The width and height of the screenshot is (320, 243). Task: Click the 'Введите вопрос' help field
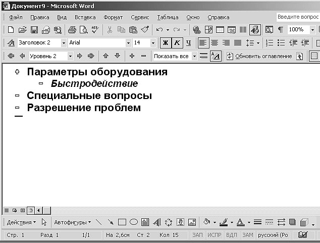298,17
